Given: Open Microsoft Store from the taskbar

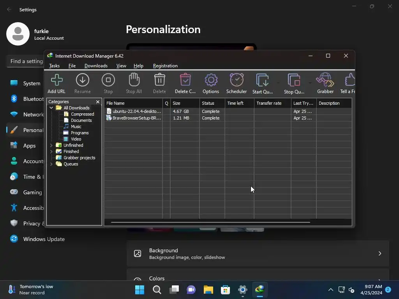Looking at the screenshot, I should [225, 290].
